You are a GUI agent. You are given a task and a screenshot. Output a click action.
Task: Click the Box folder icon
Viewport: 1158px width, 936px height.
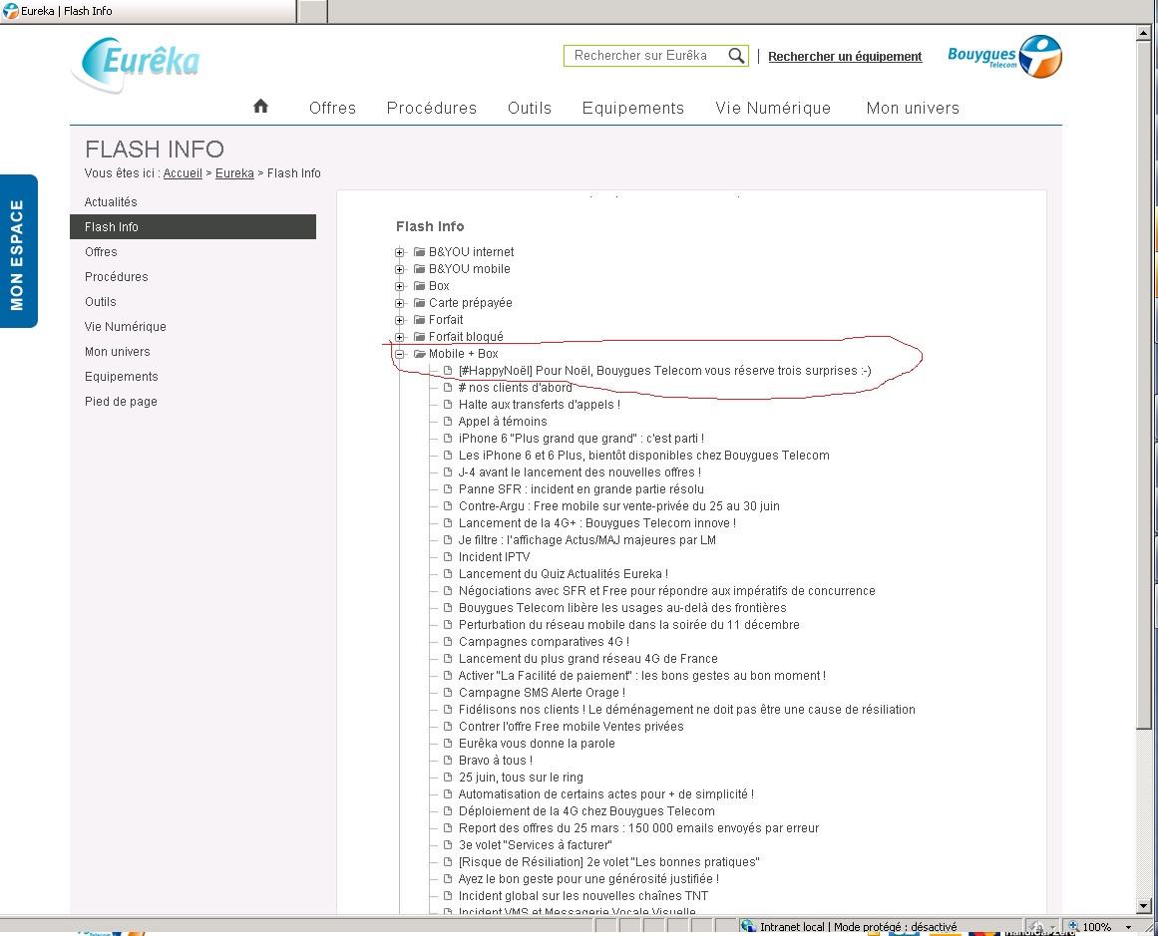click(x=420, y=286)
